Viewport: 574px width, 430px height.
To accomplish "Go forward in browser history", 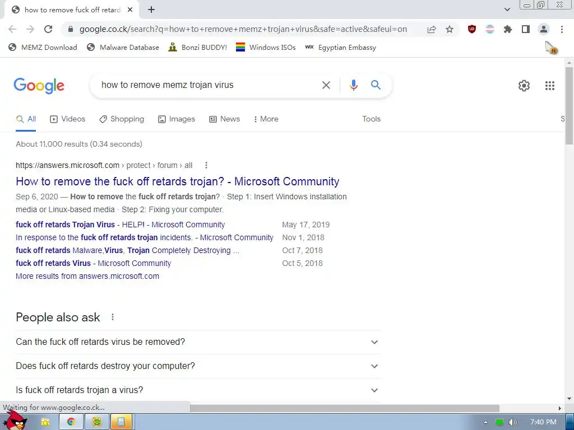I will click(x=30, y=29).
